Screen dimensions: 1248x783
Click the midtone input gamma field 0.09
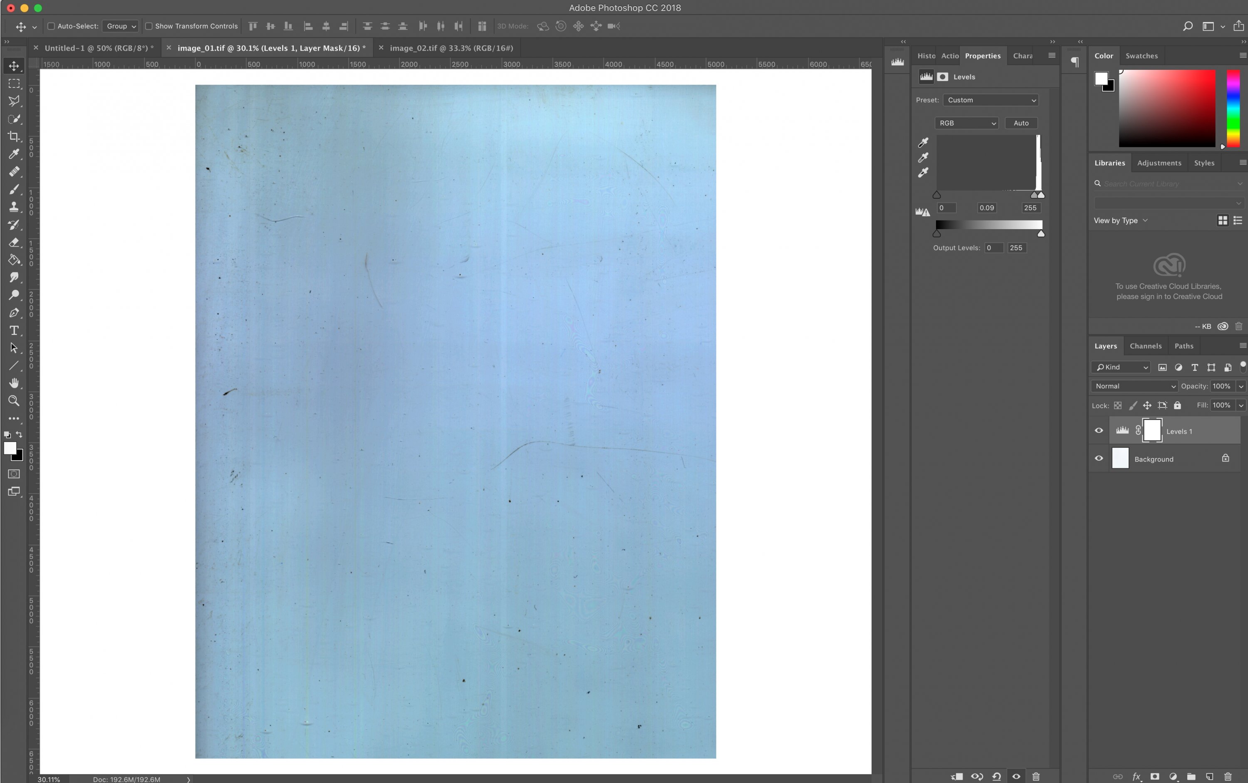[x=988, y=207]
